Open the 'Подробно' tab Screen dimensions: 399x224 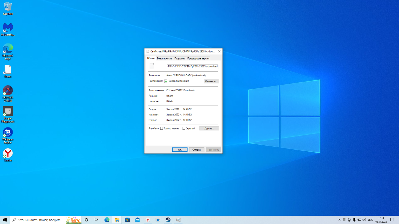[x=180, y=58]
